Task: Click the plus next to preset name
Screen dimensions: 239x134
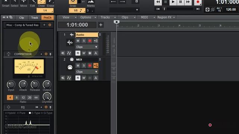Action: tap(44, 25)
